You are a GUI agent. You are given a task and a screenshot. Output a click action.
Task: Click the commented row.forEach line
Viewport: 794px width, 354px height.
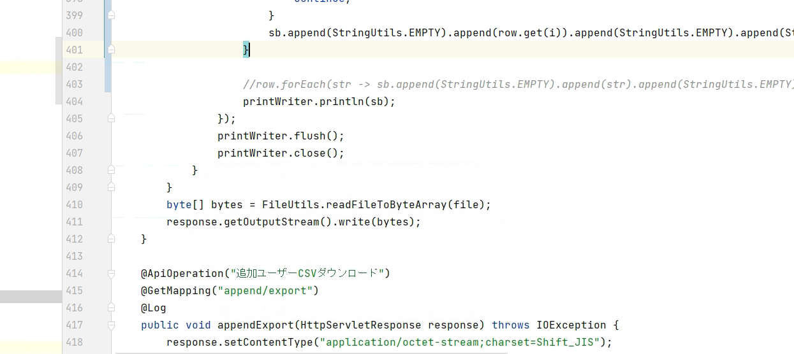click(x=518, y=84)
